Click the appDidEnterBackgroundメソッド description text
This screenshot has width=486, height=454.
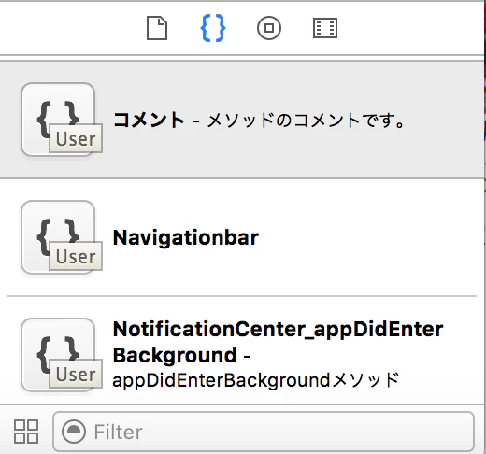click(x=255, y=380)
